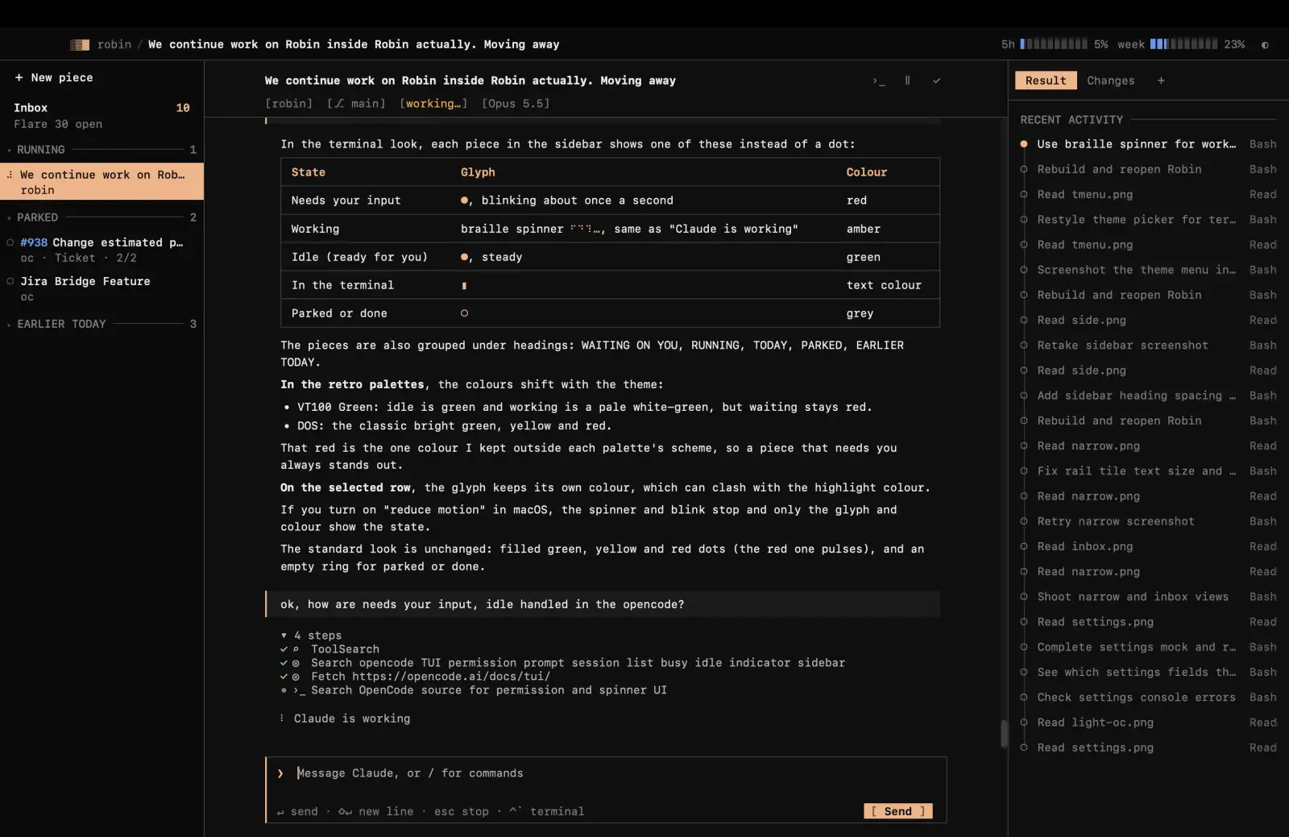Click 'robin' breadcrumb in the title bar
The image size is (1289, 837).
(x=114, y=45)
